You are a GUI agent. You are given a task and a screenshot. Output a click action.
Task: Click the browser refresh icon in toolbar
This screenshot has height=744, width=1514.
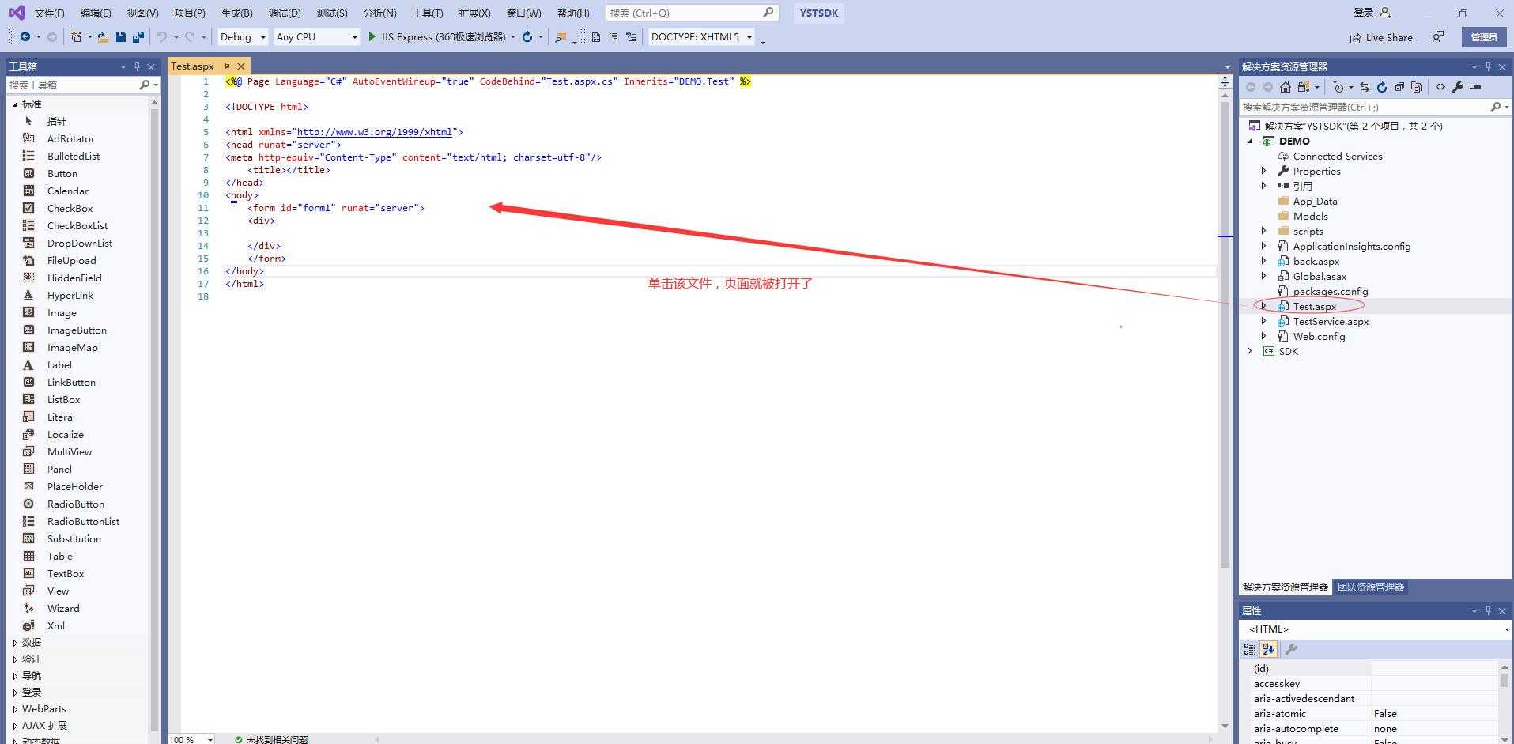pos(527,37)
